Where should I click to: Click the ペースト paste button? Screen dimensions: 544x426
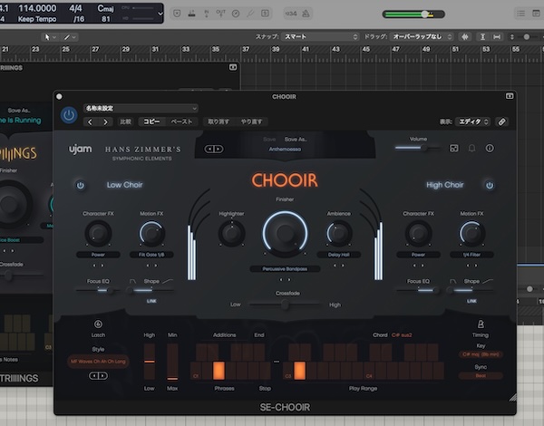pos(181,121)
